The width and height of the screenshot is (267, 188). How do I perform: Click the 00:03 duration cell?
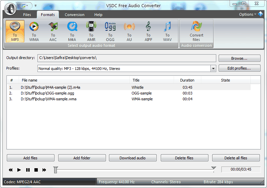[x=187, y=93]
